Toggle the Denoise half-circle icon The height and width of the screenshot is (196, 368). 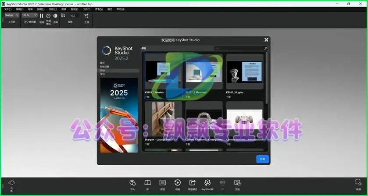pyautogui.click(x=55, y=16)
